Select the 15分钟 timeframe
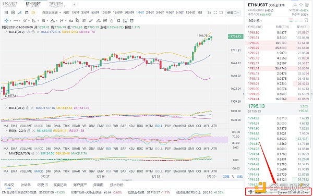 click(x=117, y=13)
